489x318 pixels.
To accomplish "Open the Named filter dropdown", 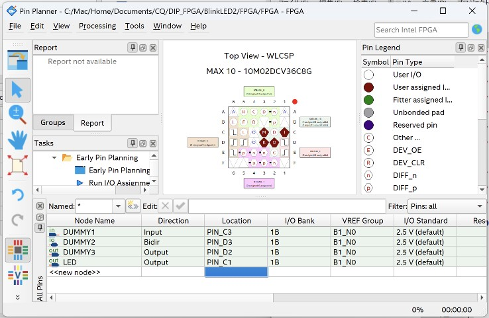I will pos(118,206).
